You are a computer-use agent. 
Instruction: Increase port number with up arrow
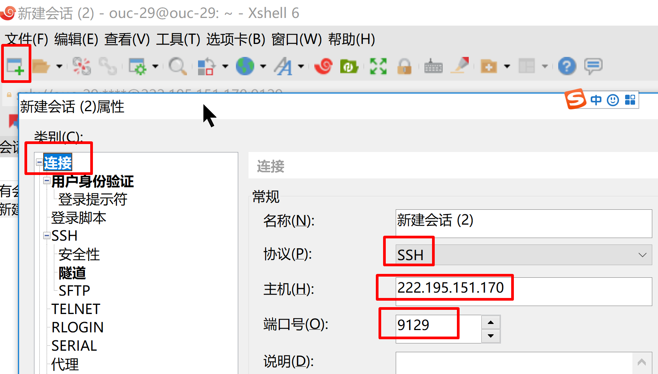point(491,322)
